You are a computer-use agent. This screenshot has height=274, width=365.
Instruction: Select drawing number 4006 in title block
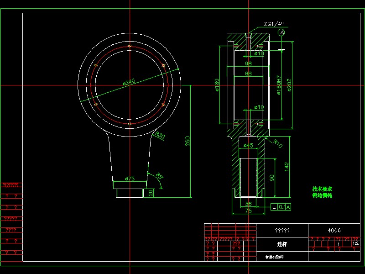point(334,231)
